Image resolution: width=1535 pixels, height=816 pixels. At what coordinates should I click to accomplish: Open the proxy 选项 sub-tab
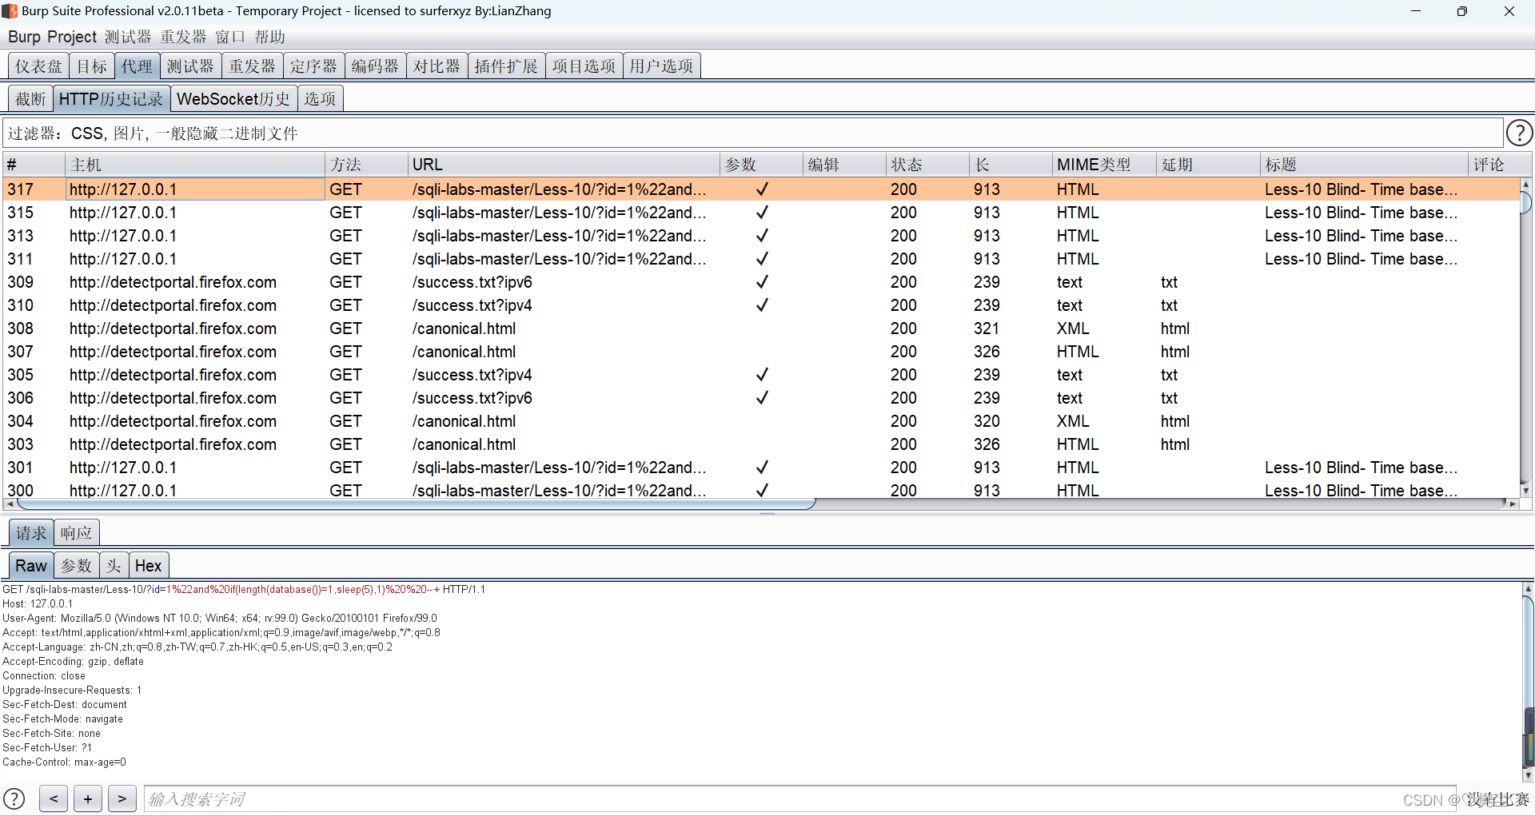pyautogui.click(x=321, y=99)
